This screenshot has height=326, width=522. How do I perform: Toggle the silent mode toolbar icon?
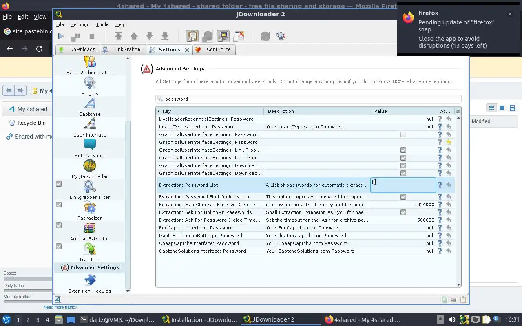[239, 36]
